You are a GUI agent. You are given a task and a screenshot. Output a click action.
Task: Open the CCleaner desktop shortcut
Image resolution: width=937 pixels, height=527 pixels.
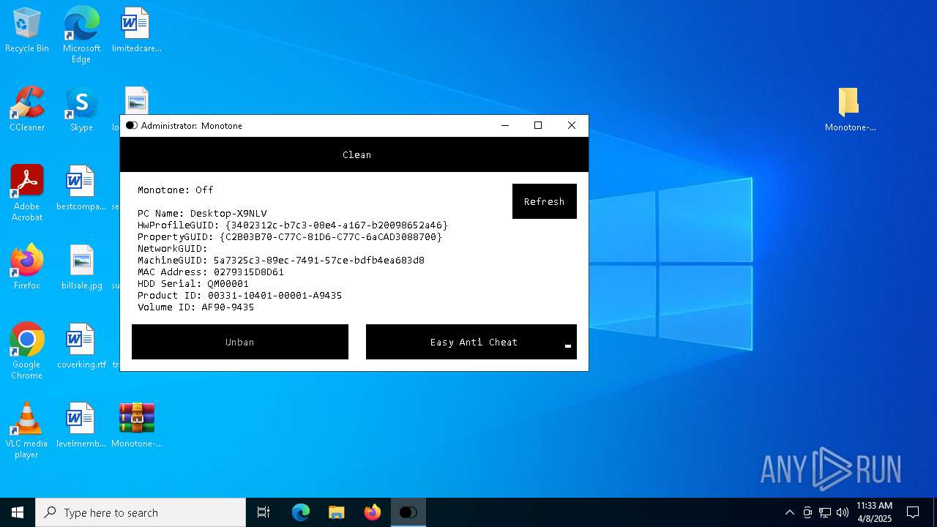click(x=27, y=109)
